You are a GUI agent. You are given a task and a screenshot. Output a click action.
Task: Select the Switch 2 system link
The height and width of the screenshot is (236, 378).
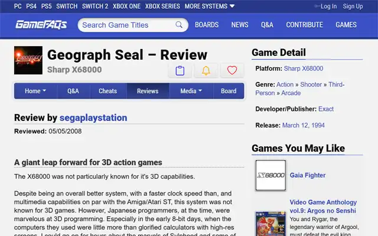[x=95, y=6]
